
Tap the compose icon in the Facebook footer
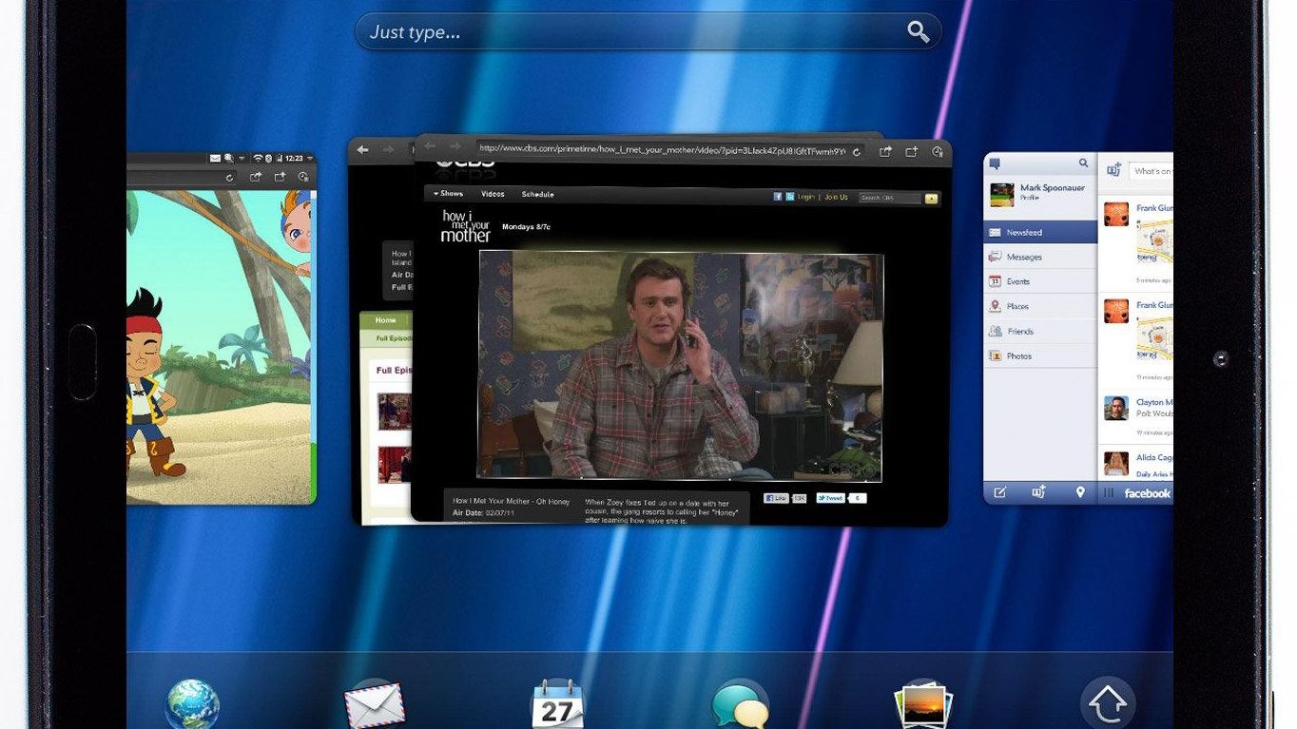[x=999, y=493]
